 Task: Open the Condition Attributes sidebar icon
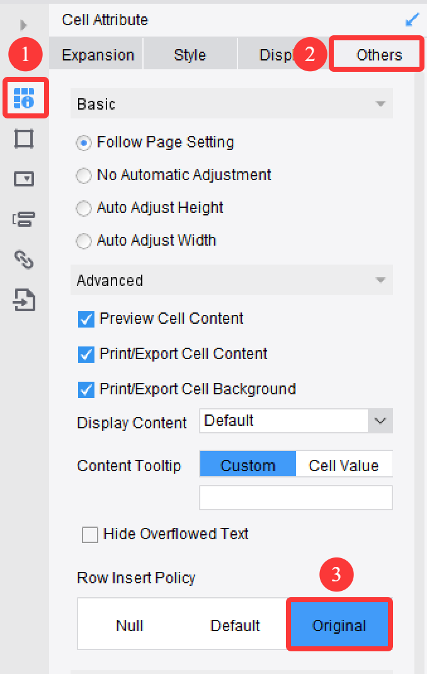pyautogui.click(x=25, y=219)
